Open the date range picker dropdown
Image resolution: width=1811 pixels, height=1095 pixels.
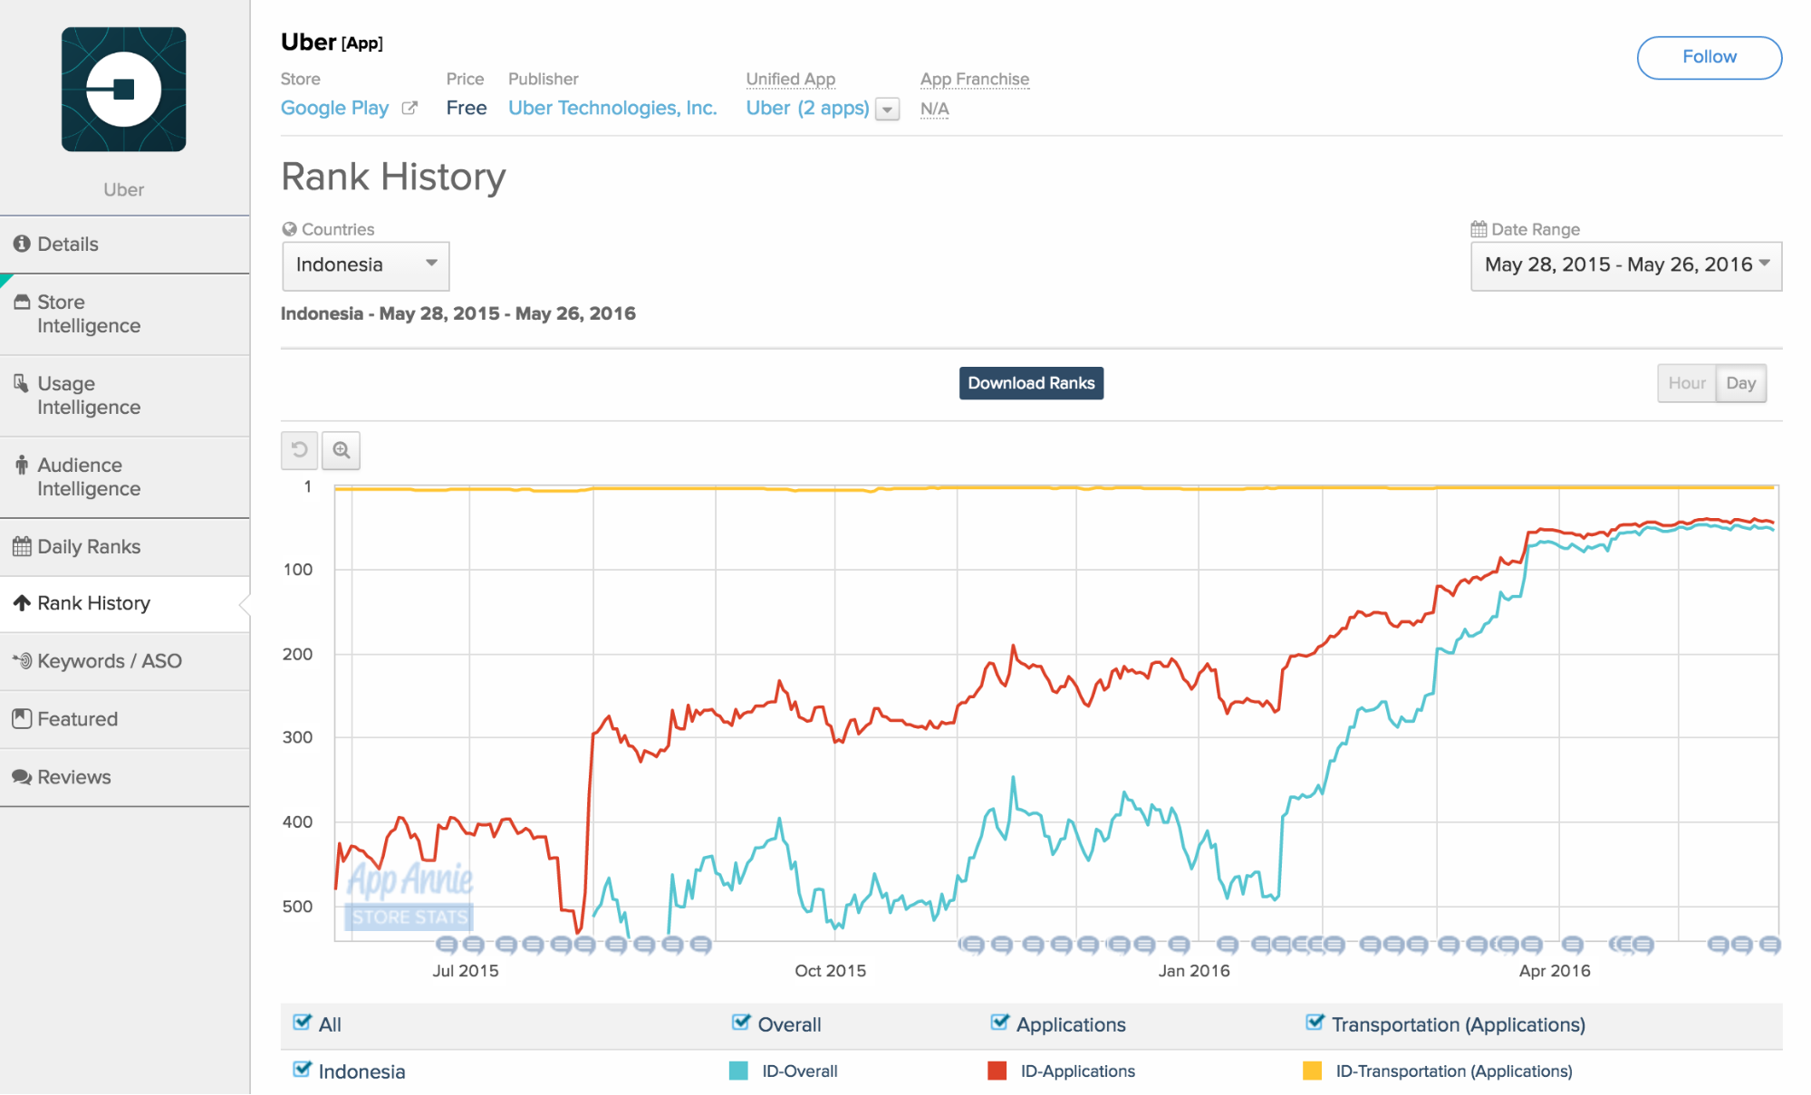pos(1626,265)
